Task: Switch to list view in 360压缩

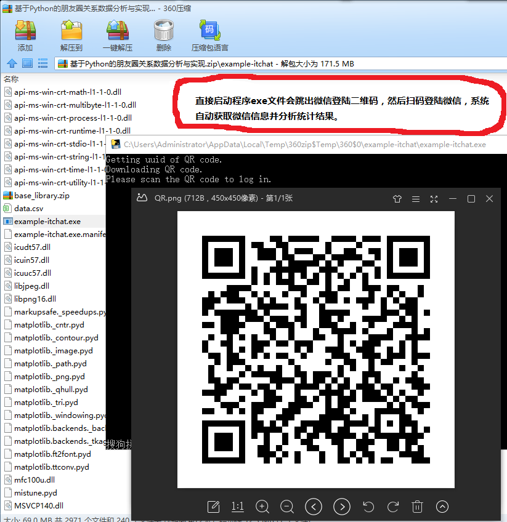Action: coord(43,63)
